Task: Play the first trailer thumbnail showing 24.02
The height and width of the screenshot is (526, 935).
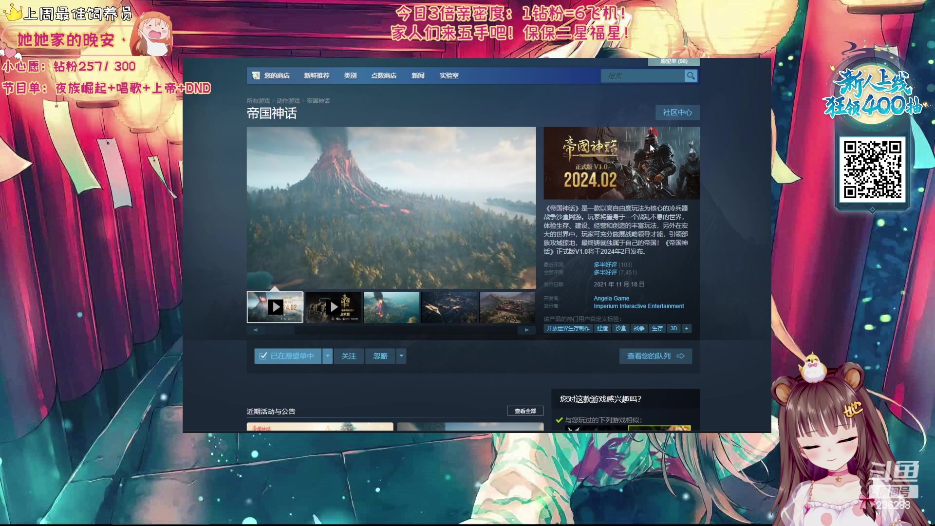Action: tap(275, 307)
